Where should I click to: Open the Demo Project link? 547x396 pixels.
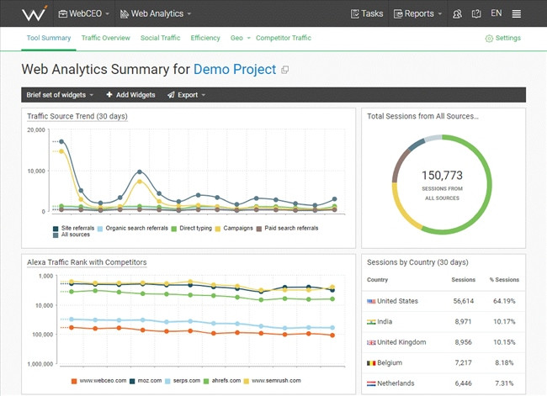[x=234, y=69]
